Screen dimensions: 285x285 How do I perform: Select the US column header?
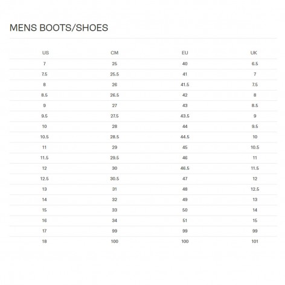pos(45,53)
